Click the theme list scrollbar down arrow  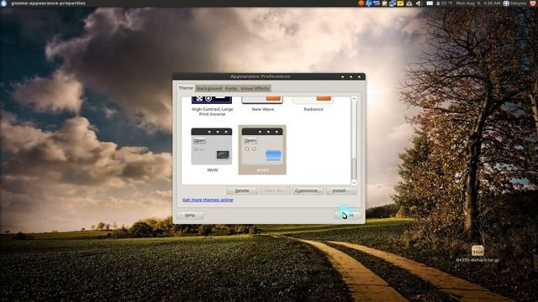[354, 183]
